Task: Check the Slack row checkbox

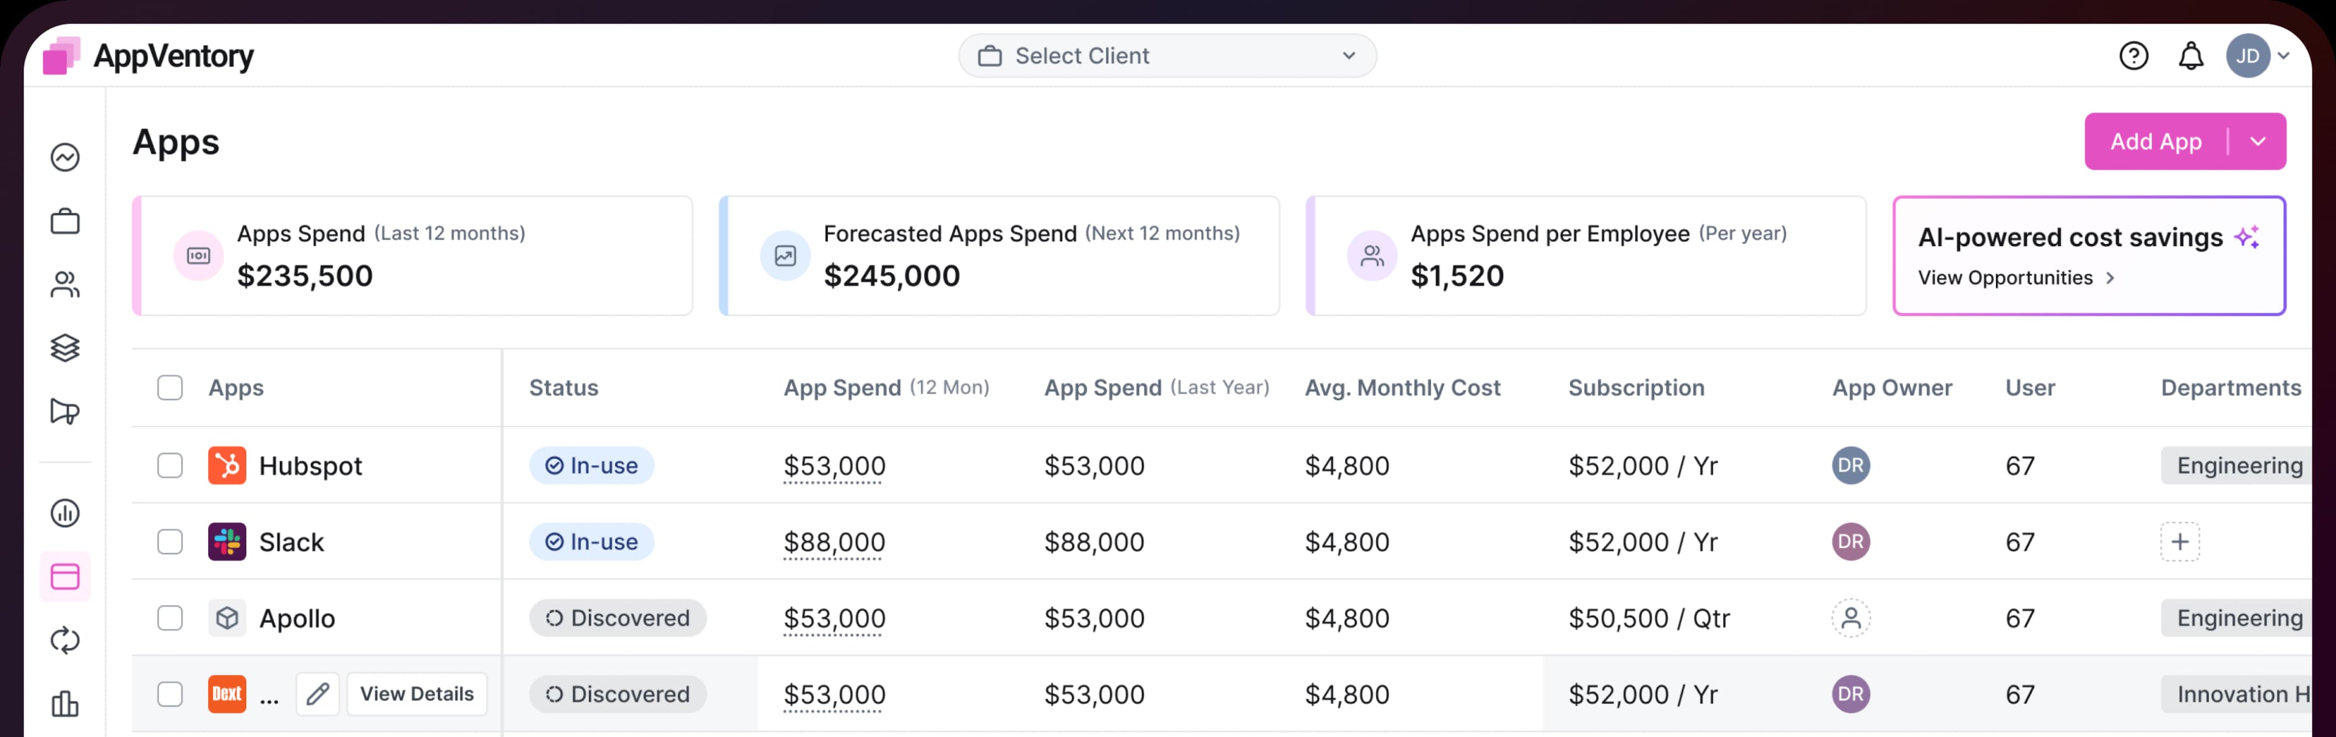Action: [x=170, y=542]
